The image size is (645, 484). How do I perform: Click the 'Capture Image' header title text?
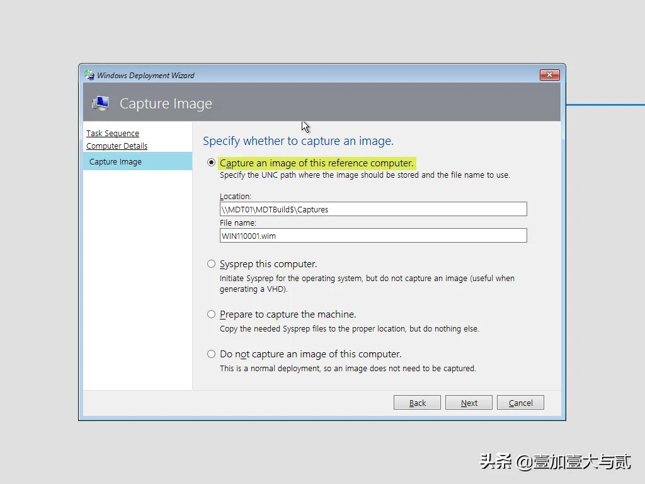point(166,103)
